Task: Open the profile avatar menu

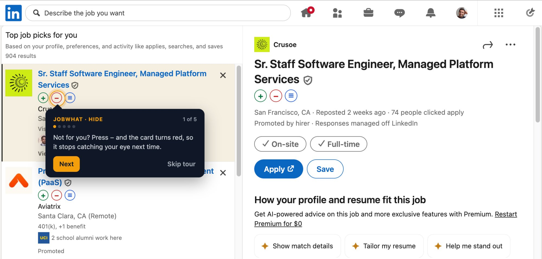Action: click(x=462, y=13)
